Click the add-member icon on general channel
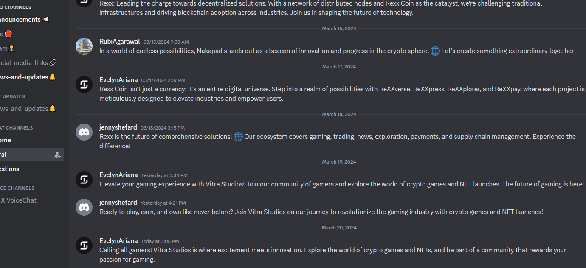This screenshot has width=586, height=268. (57, 155)
